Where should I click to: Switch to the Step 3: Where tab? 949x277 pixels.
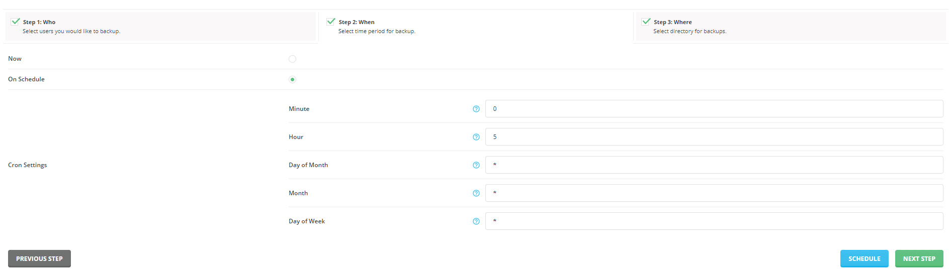click(x=790, y=27)
